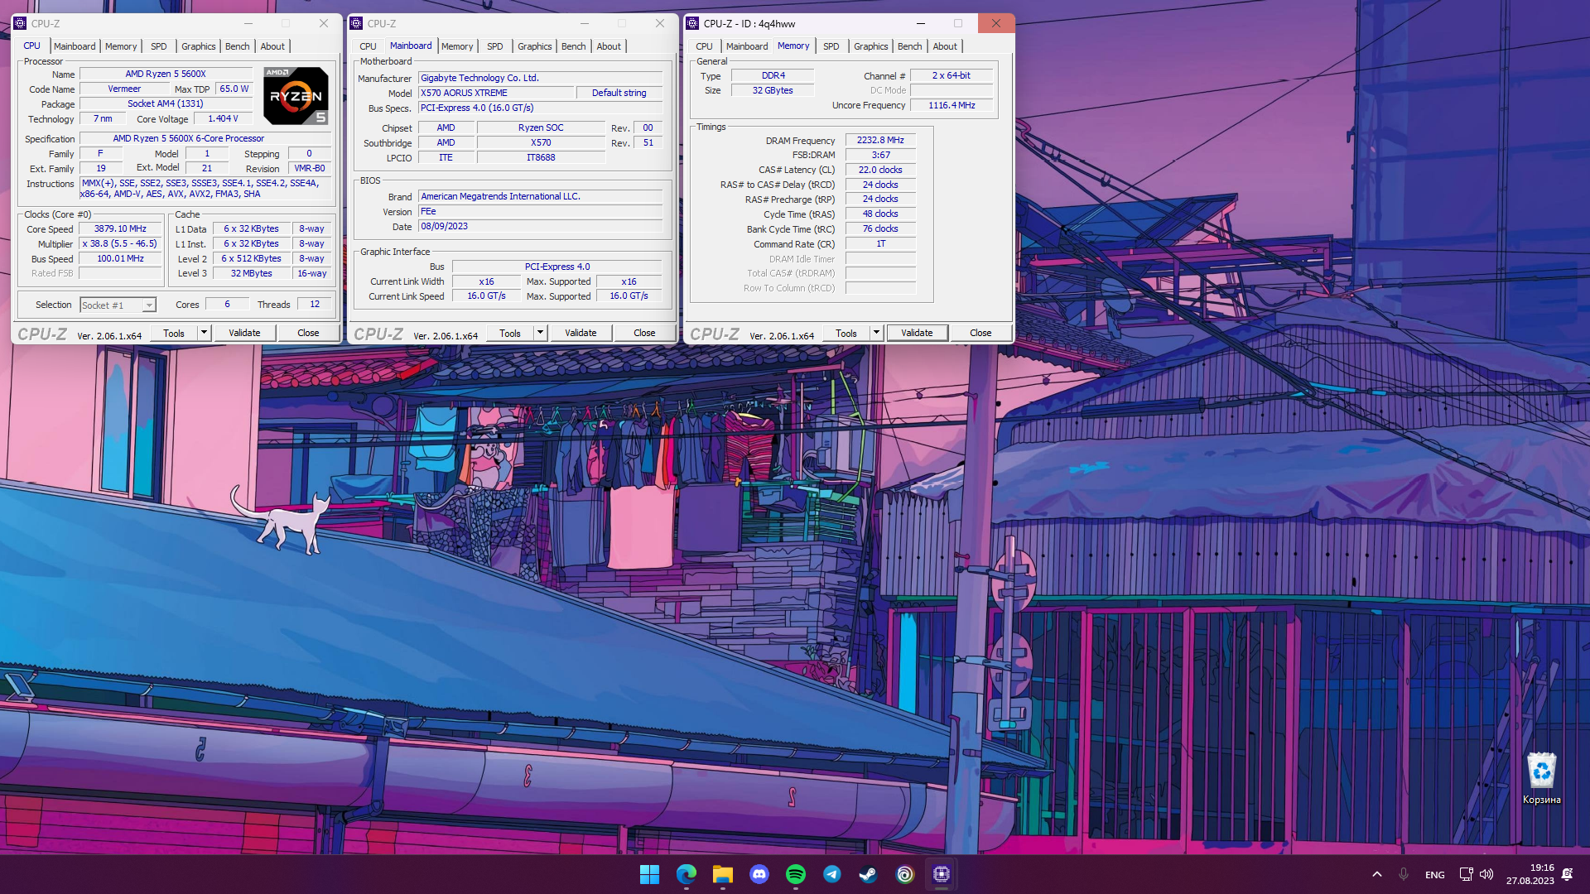
Task: Open Memory tab in second CPU-Z window
Action: (x=457, y=46)
